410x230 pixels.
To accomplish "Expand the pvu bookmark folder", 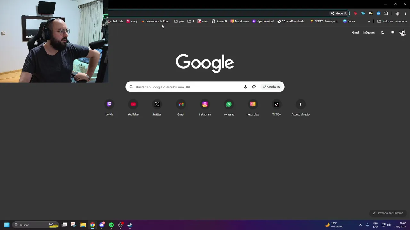I will click(x=179, y=21).
